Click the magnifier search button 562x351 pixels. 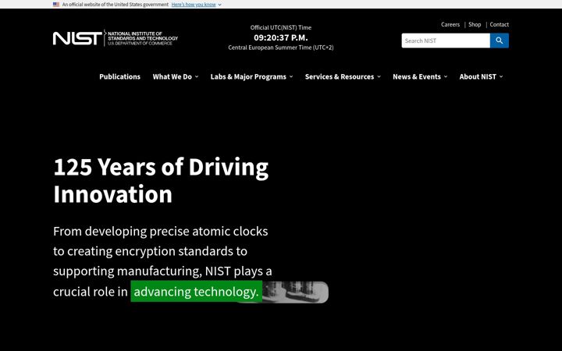(x=500, y=41)
